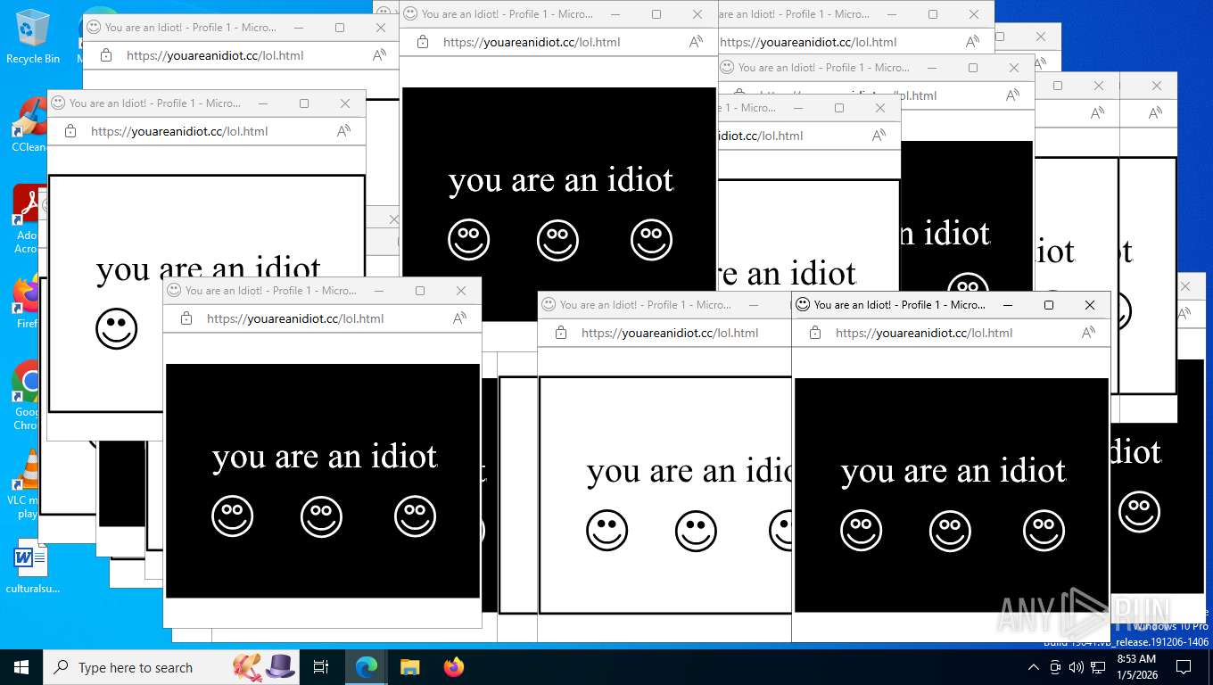
Task: Close the black-page window beside the VLC icon
Action: pos(461,290)
